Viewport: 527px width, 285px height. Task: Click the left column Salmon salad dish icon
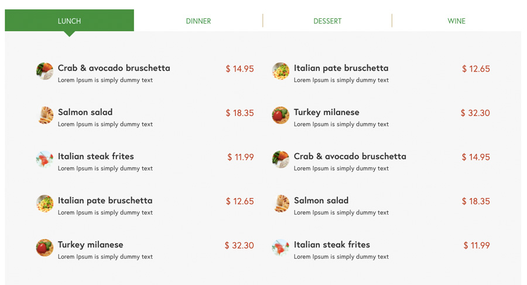(x=45, y=115)
